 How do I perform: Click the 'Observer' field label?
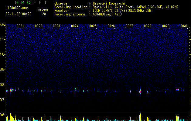(62, 3)
